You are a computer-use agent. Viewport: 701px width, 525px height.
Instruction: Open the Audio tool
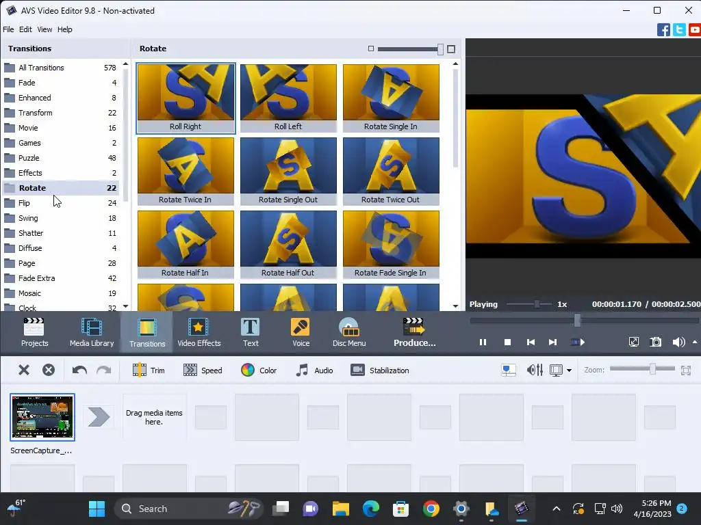pyautogui.click(x=314, y=370)
